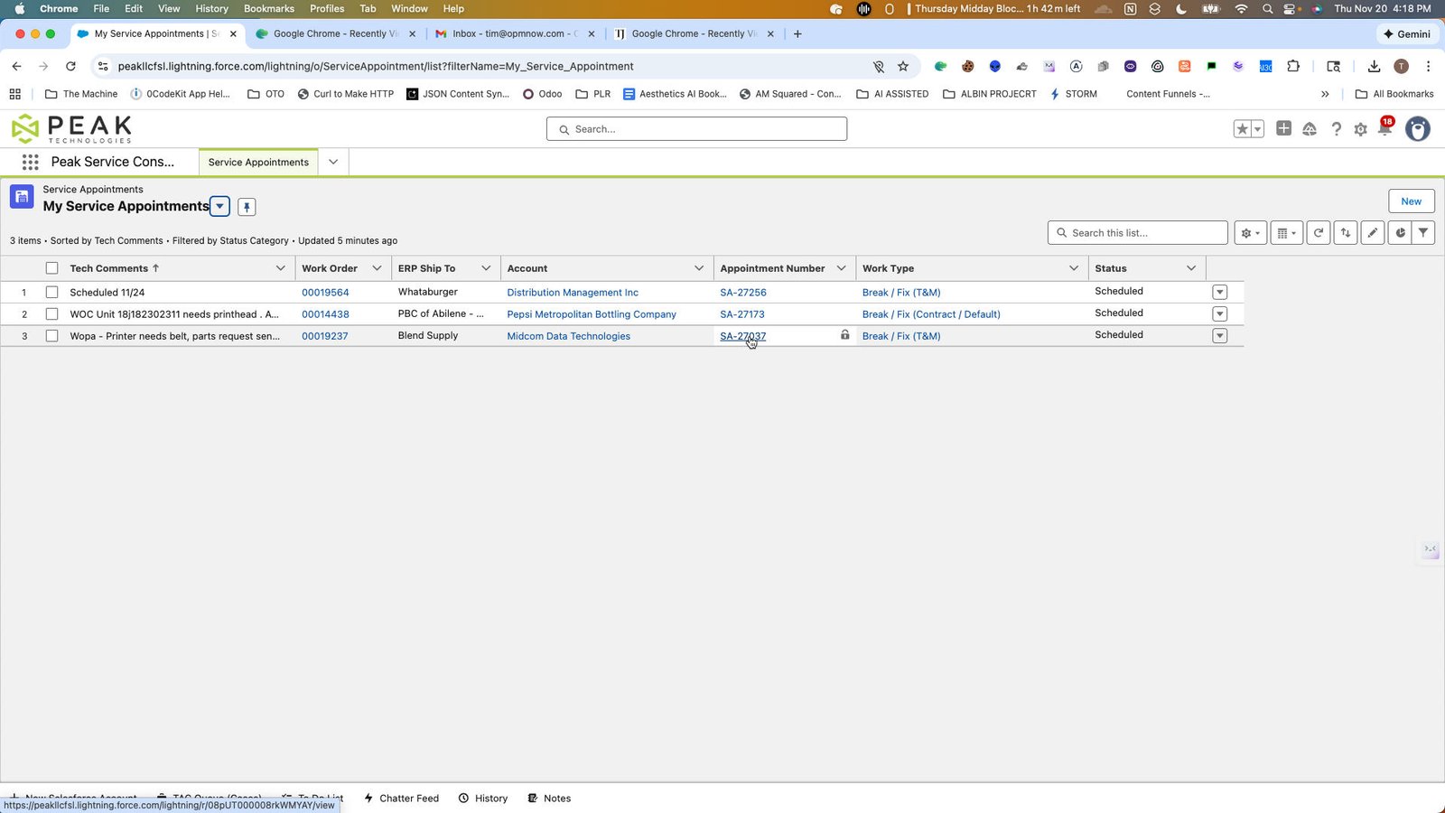Open the sort list icon

click(x=1346, y=233)
